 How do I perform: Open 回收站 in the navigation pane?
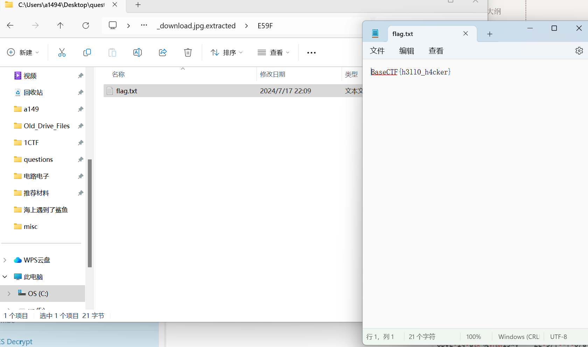click(x=33, y=93)
